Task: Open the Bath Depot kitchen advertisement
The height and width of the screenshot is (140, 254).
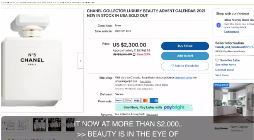Action: tap(233, 103)
